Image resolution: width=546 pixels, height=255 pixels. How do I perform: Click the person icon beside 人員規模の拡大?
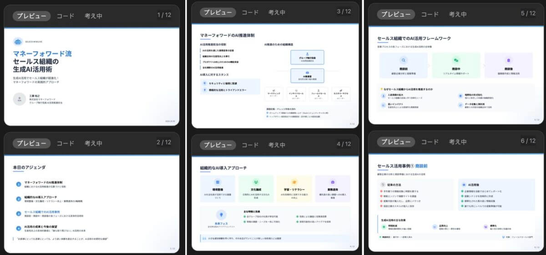pos(383,96)
